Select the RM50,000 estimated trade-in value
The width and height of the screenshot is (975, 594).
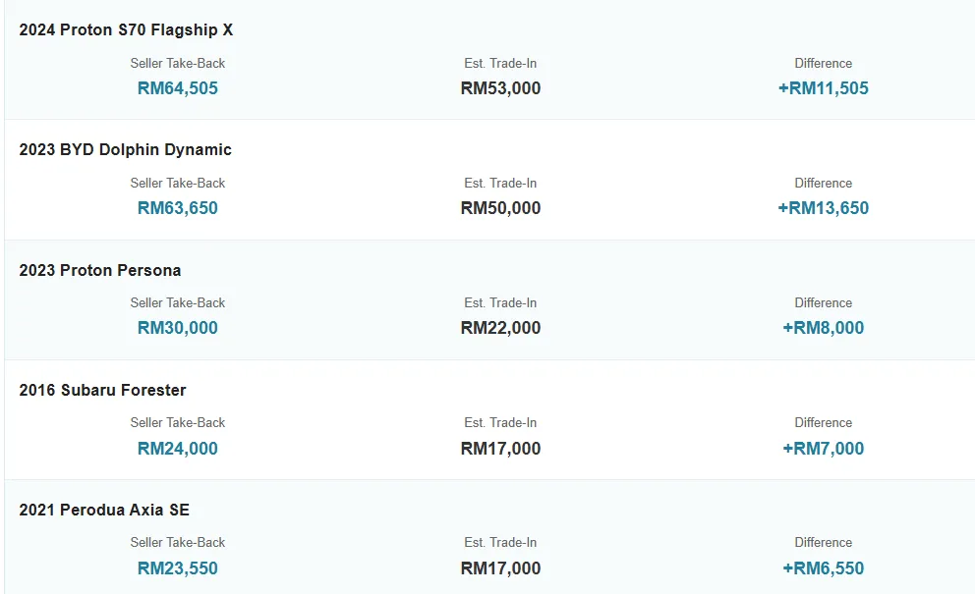(x=500, y=208)
